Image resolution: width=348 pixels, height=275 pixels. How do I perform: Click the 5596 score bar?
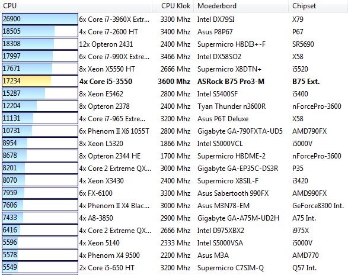pyautogui.click(x=40, y=242)
